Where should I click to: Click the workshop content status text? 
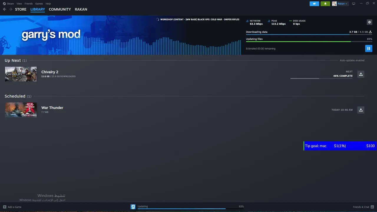200,19
